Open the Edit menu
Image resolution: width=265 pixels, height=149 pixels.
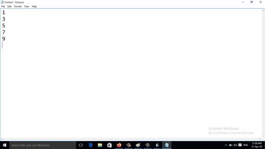10,7
